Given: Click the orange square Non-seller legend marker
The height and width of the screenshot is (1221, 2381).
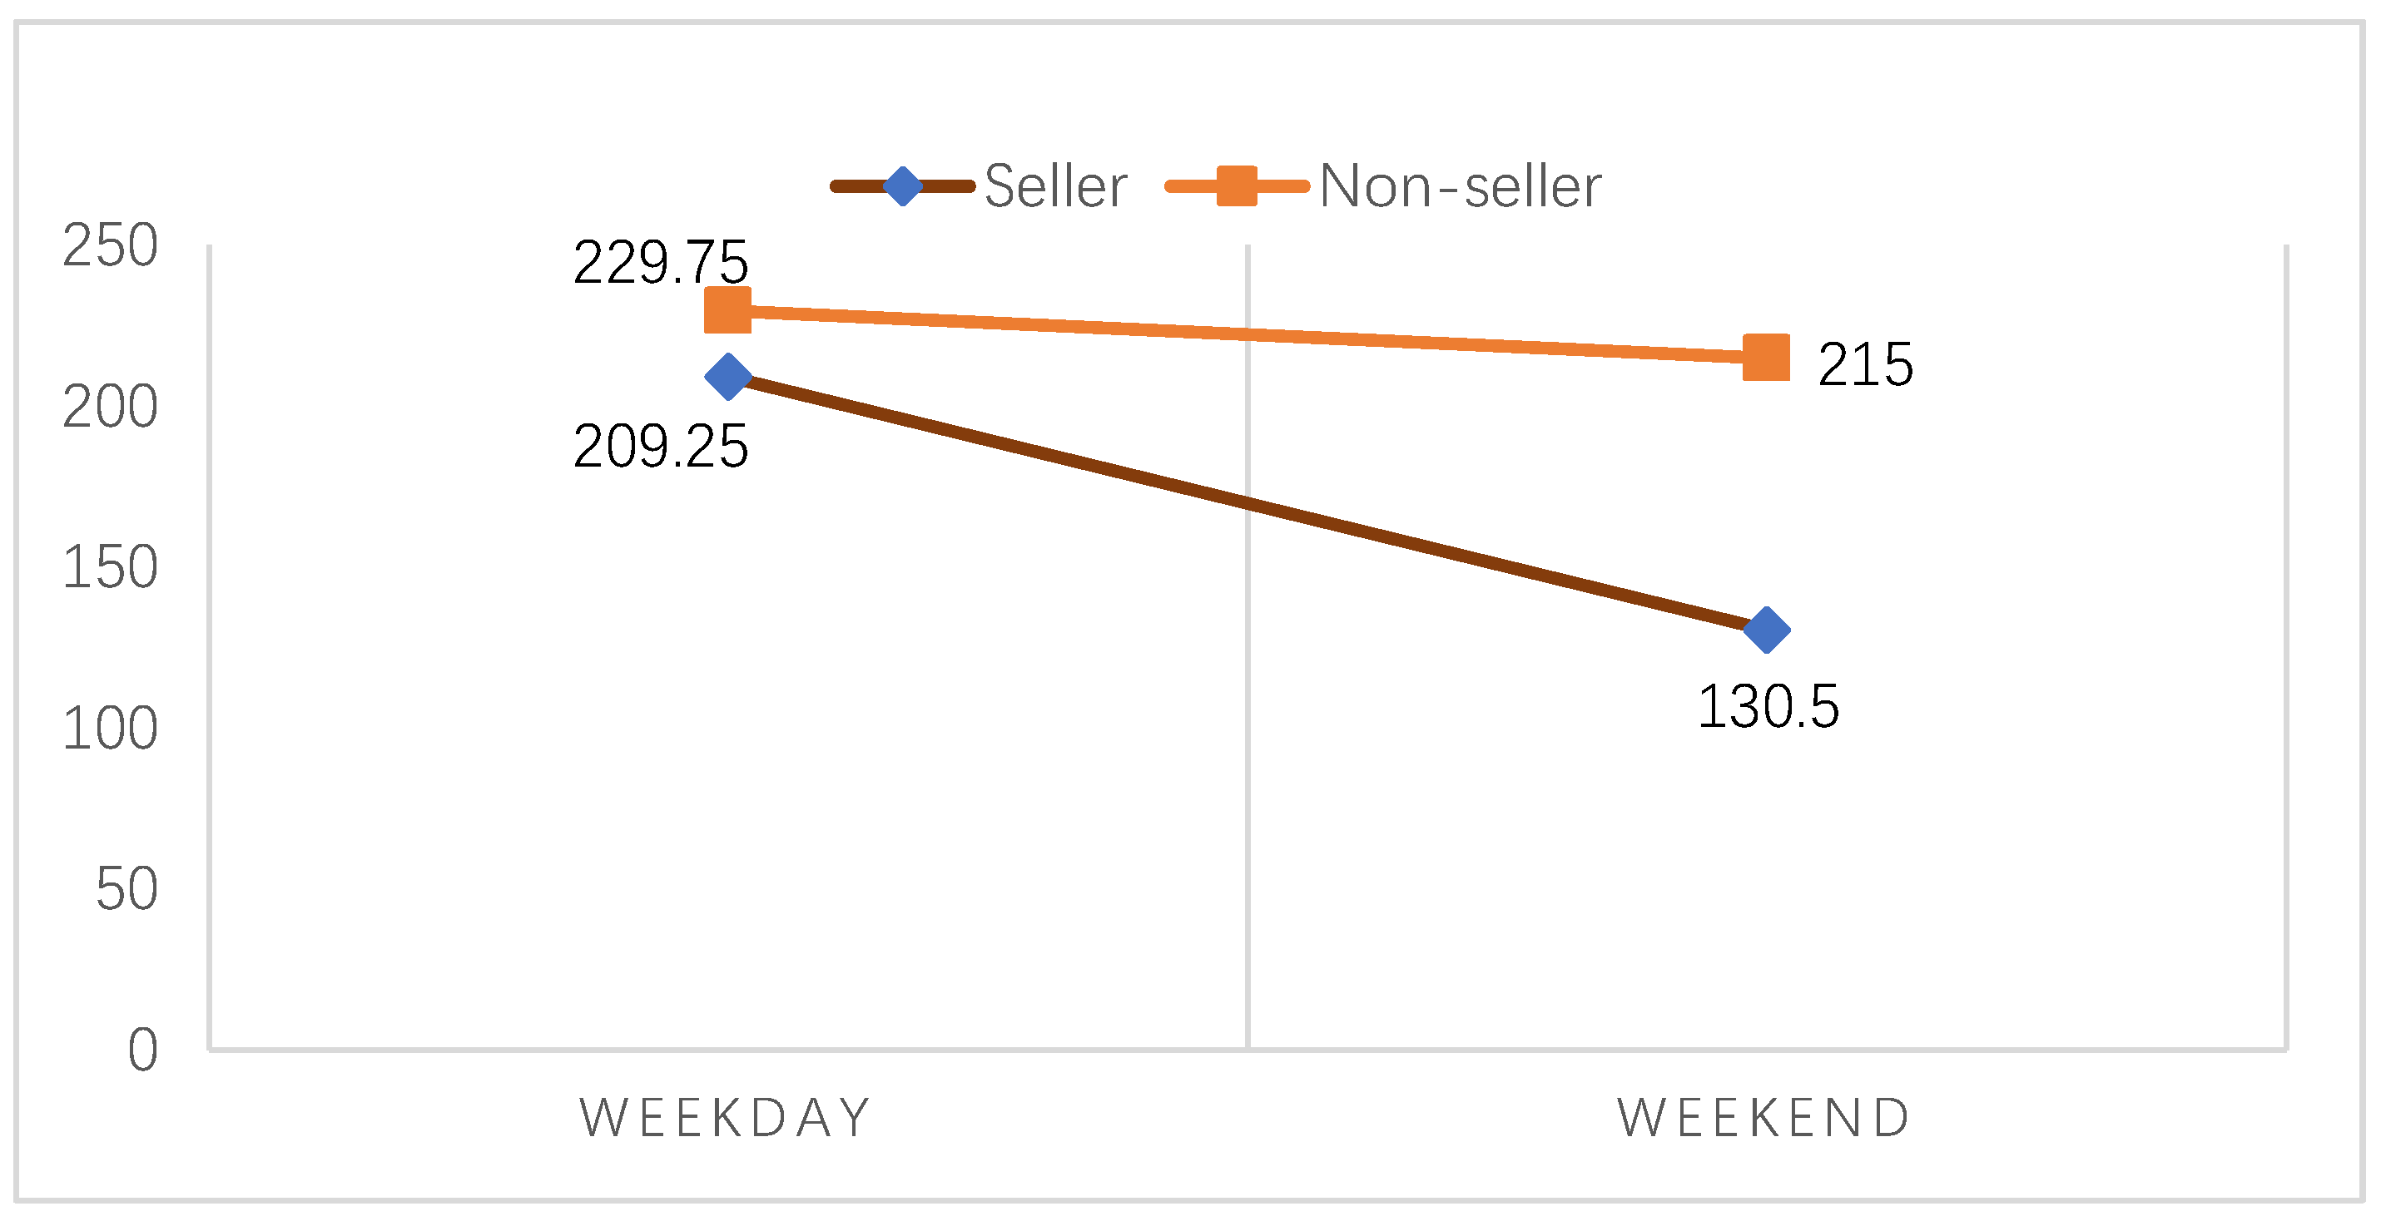Looking at the screenshot, I should tap(1237, 186).
